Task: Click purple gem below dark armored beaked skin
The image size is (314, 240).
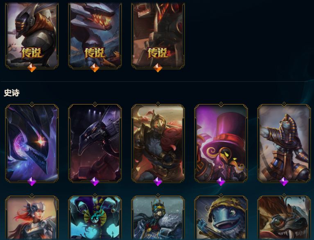Action: [x=95, y=182]
